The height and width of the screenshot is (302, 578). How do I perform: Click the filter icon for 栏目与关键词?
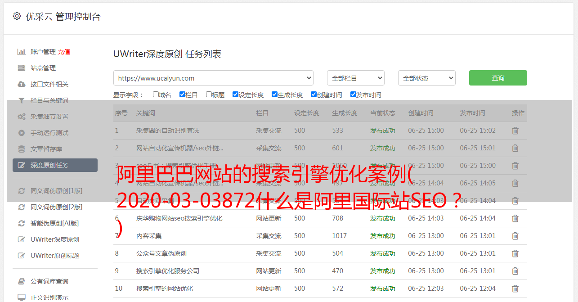(x=21, y=100)
